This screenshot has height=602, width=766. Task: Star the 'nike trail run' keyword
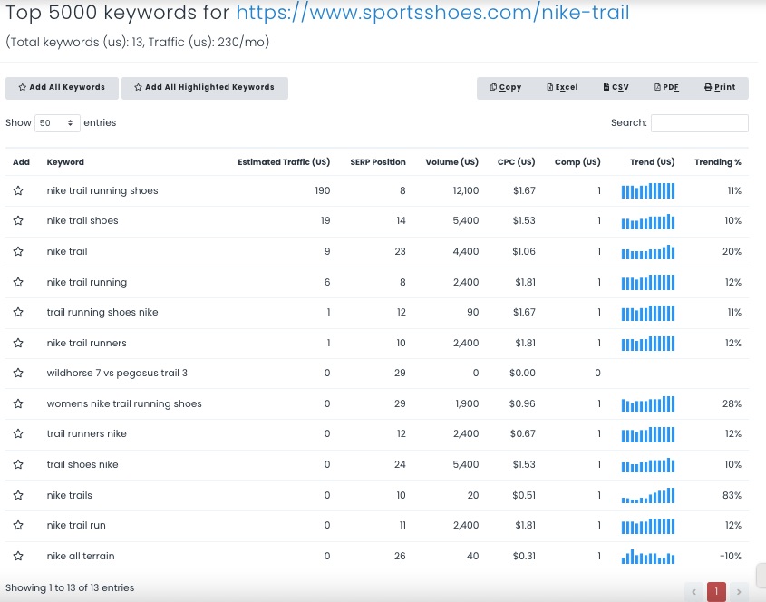point(18,525)
